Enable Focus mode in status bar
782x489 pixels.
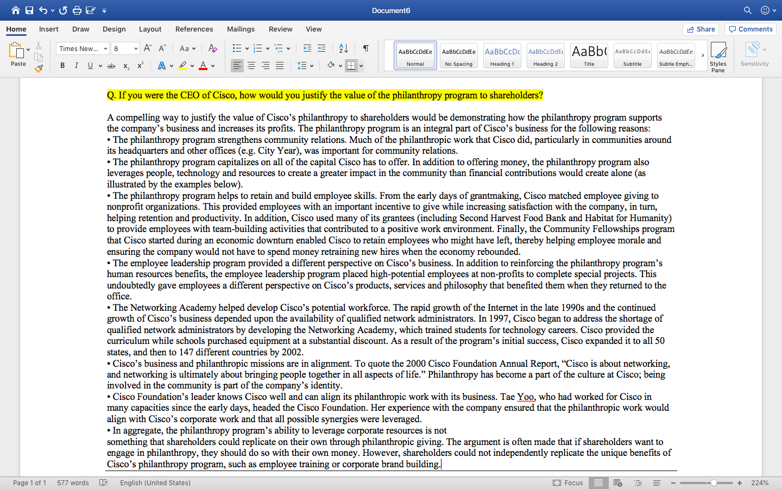pos(568,482)
